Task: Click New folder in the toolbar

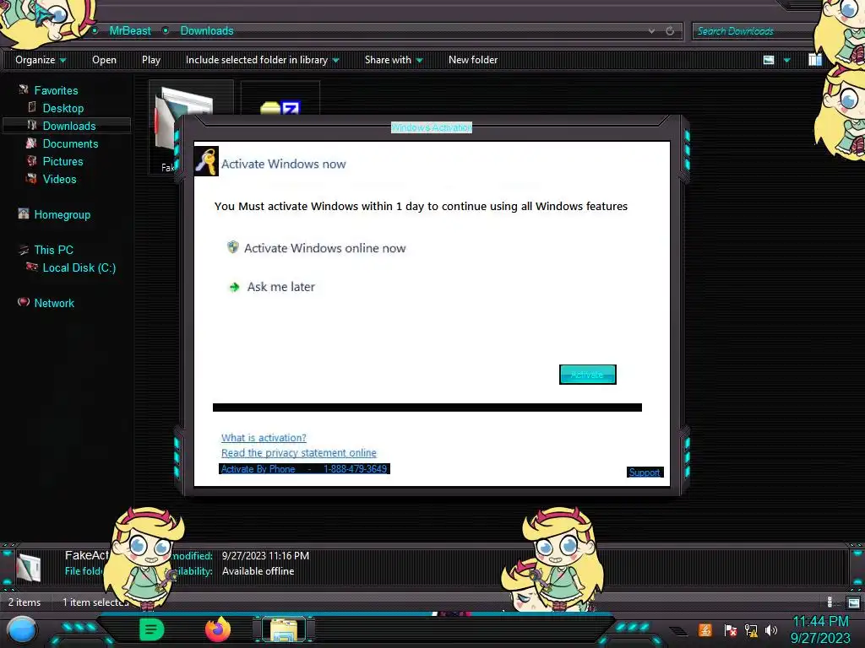Action: tap(473, 60)
